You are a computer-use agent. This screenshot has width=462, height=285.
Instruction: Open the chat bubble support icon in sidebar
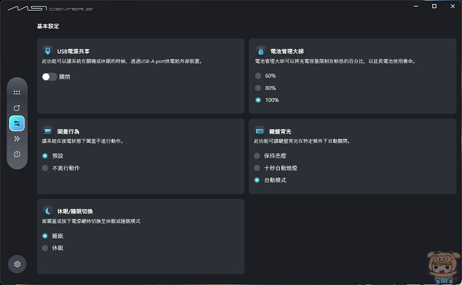pyautogui.click(x=17, y=154)
